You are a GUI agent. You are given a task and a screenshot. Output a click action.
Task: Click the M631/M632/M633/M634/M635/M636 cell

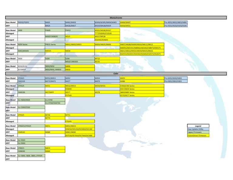coord(142,51)
